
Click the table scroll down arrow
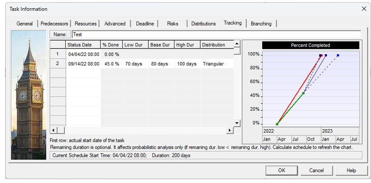click(237, 123)
